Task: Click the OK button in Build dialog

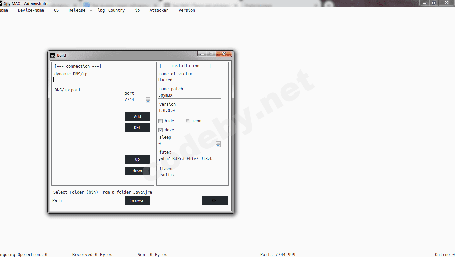Action: tap(215, 200)
